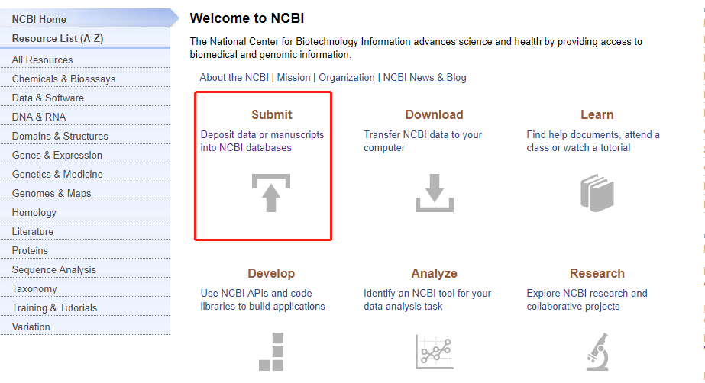
Task: Open NCBI News & Blog
Action: [x=425, y=77]
